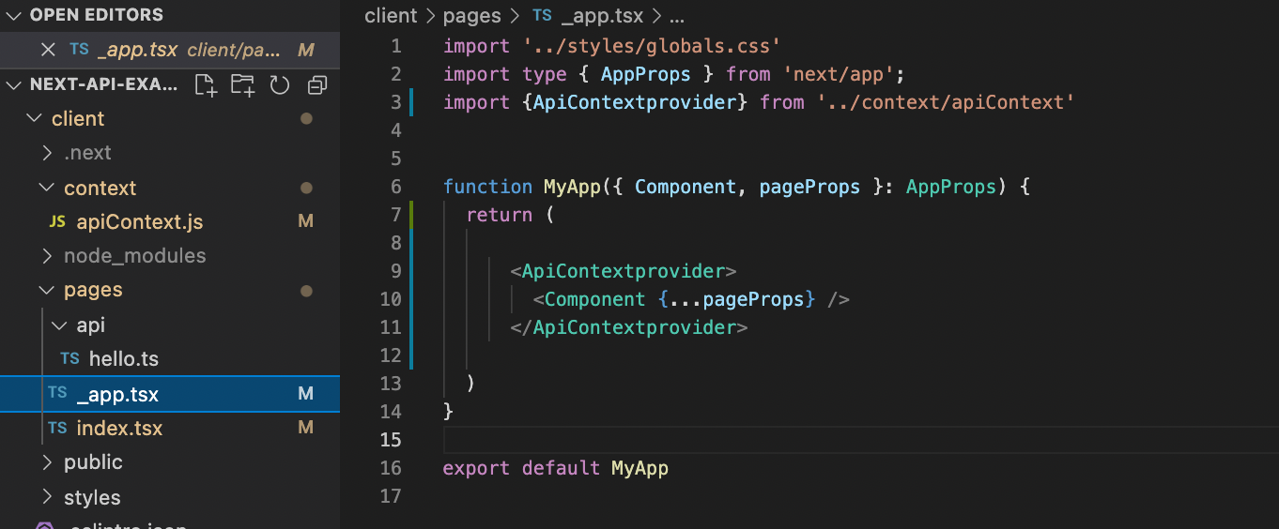Click line number 15 in the gutter
Image resolution: width=1279 pixels, height=529 pixels.
(391, 440)
